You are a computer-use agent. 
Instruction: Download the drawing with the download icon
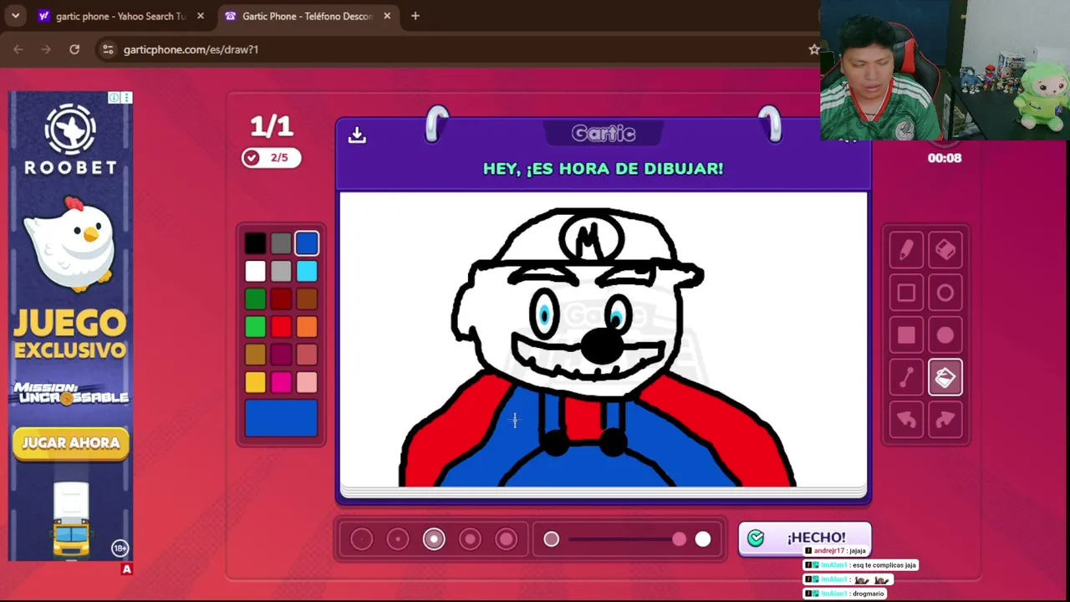[357, 135]
